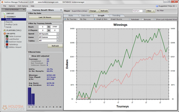Viewport: 179px width, 112px height.
Task: Select Preflop Cards in the tree
Action: [x=12, y=24]
